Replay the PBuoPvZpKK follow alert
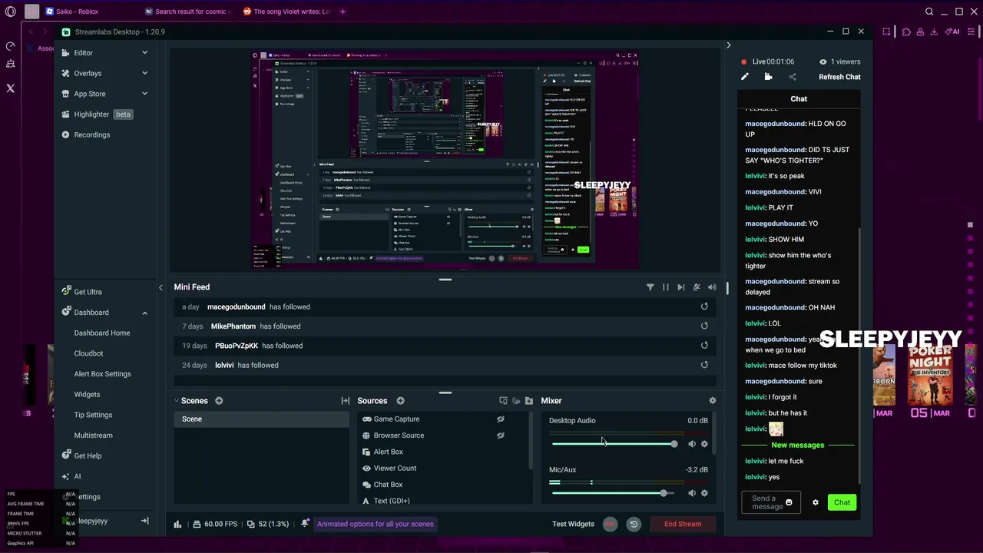Viewport: 983px width, 553px height. pyautogui.click(x=704, y=346)
